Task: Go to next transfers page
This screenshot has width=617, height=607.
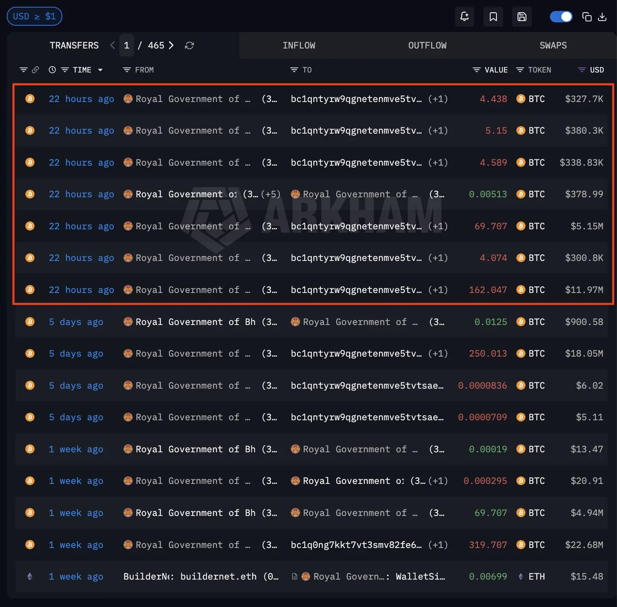Action: tap(171, 46)
